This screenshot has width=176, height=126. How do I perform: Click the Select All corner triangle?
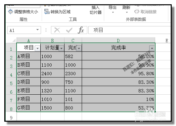pos(14,40)
